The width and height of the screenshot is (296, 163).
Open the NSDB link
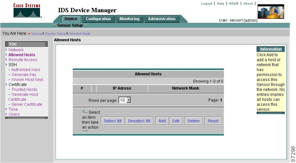(234, 4)
